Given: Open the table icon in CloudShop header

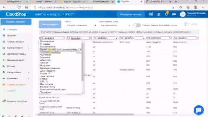Looking at the screenshot, I should (x=151, y=14).
